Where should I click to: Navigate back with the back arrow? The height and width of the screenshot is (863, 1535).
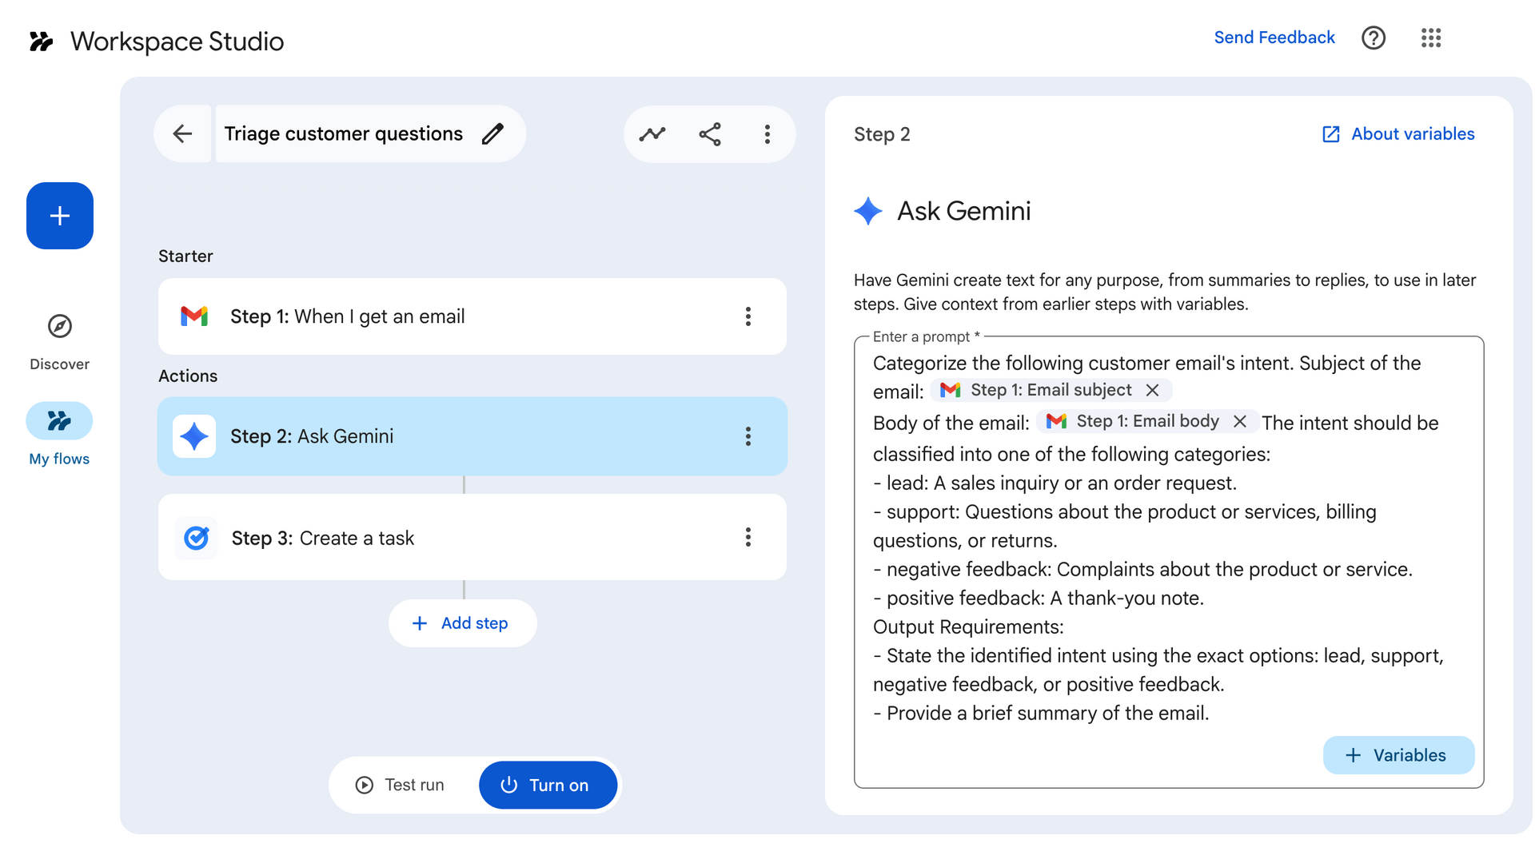[x=182, y=133]
